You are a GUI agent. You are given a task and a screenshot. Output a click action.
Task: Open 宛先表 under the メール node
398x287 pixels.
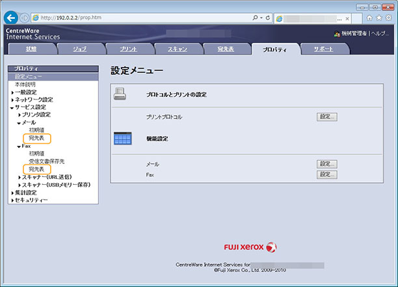36,138
